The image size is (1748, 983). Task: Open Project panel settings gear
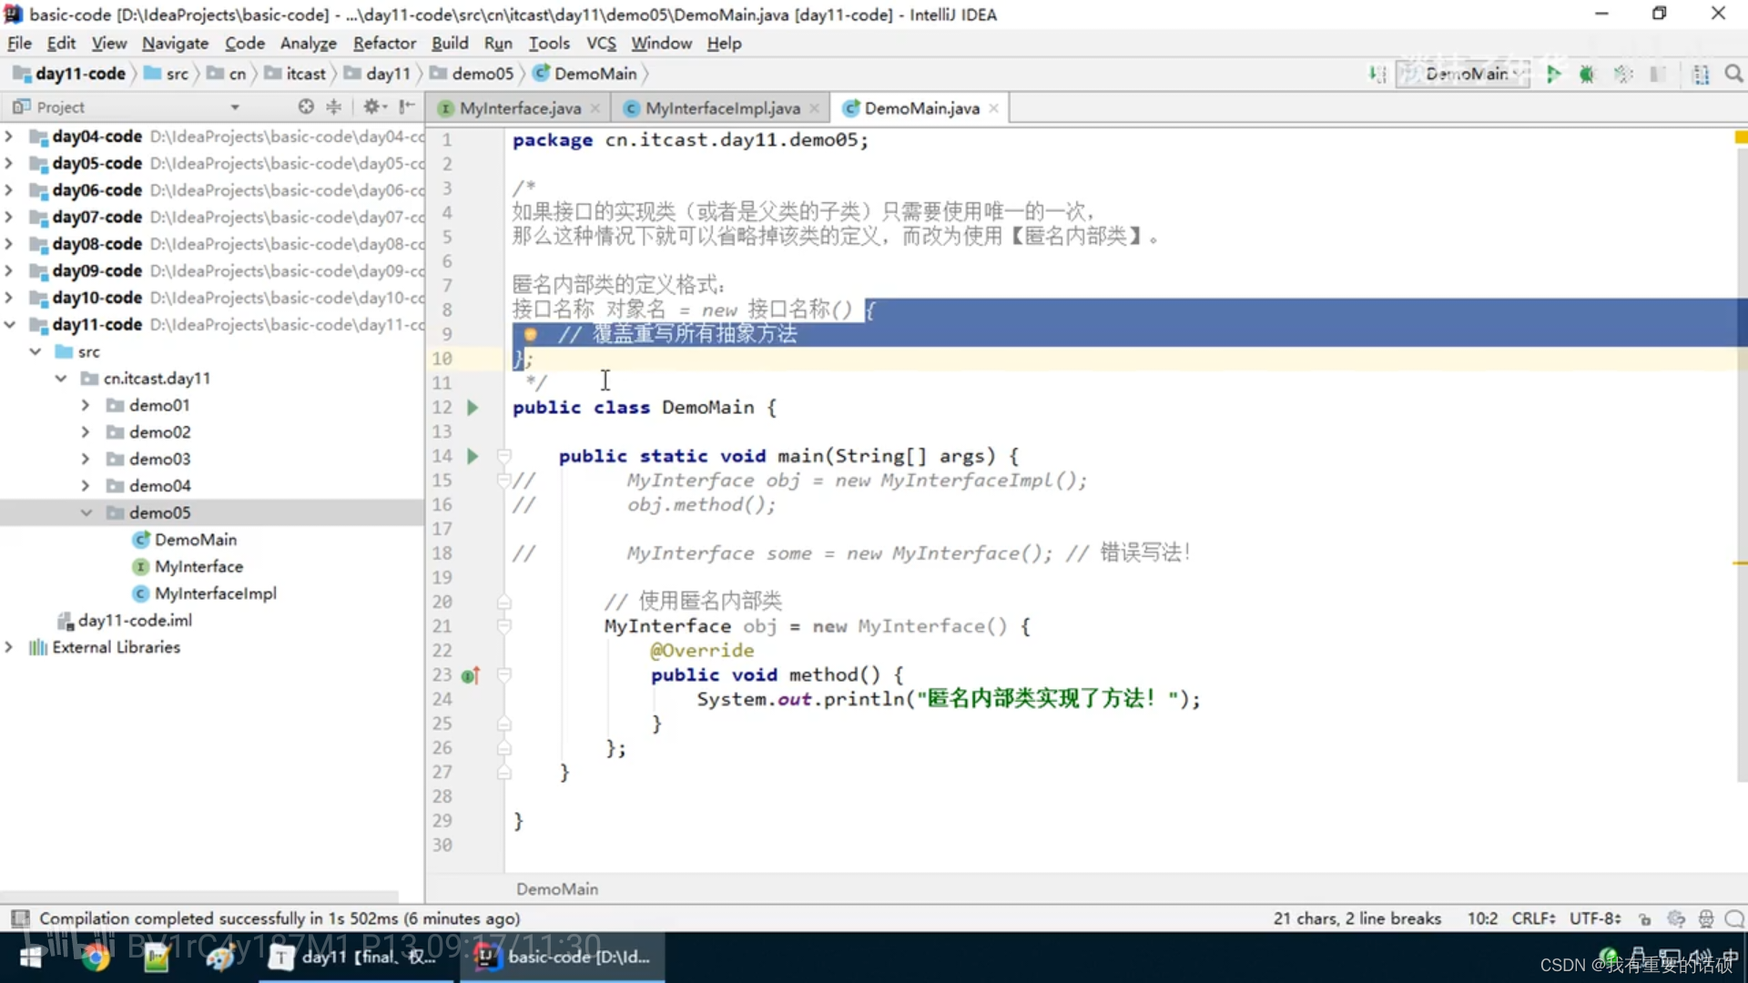pos(372,106)
